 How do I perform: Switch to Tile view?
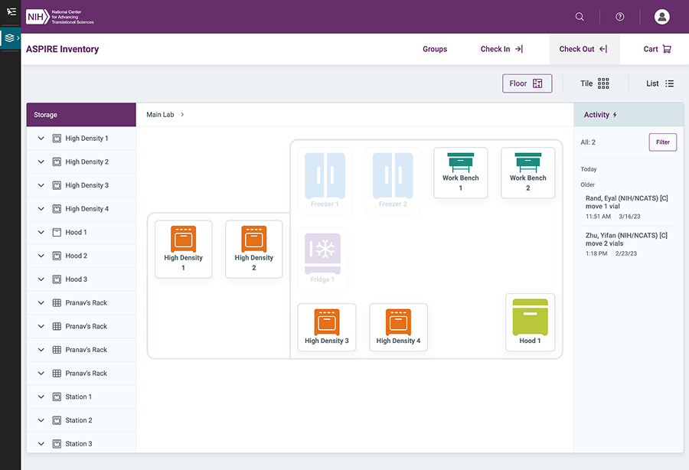(x=594, y=83)
